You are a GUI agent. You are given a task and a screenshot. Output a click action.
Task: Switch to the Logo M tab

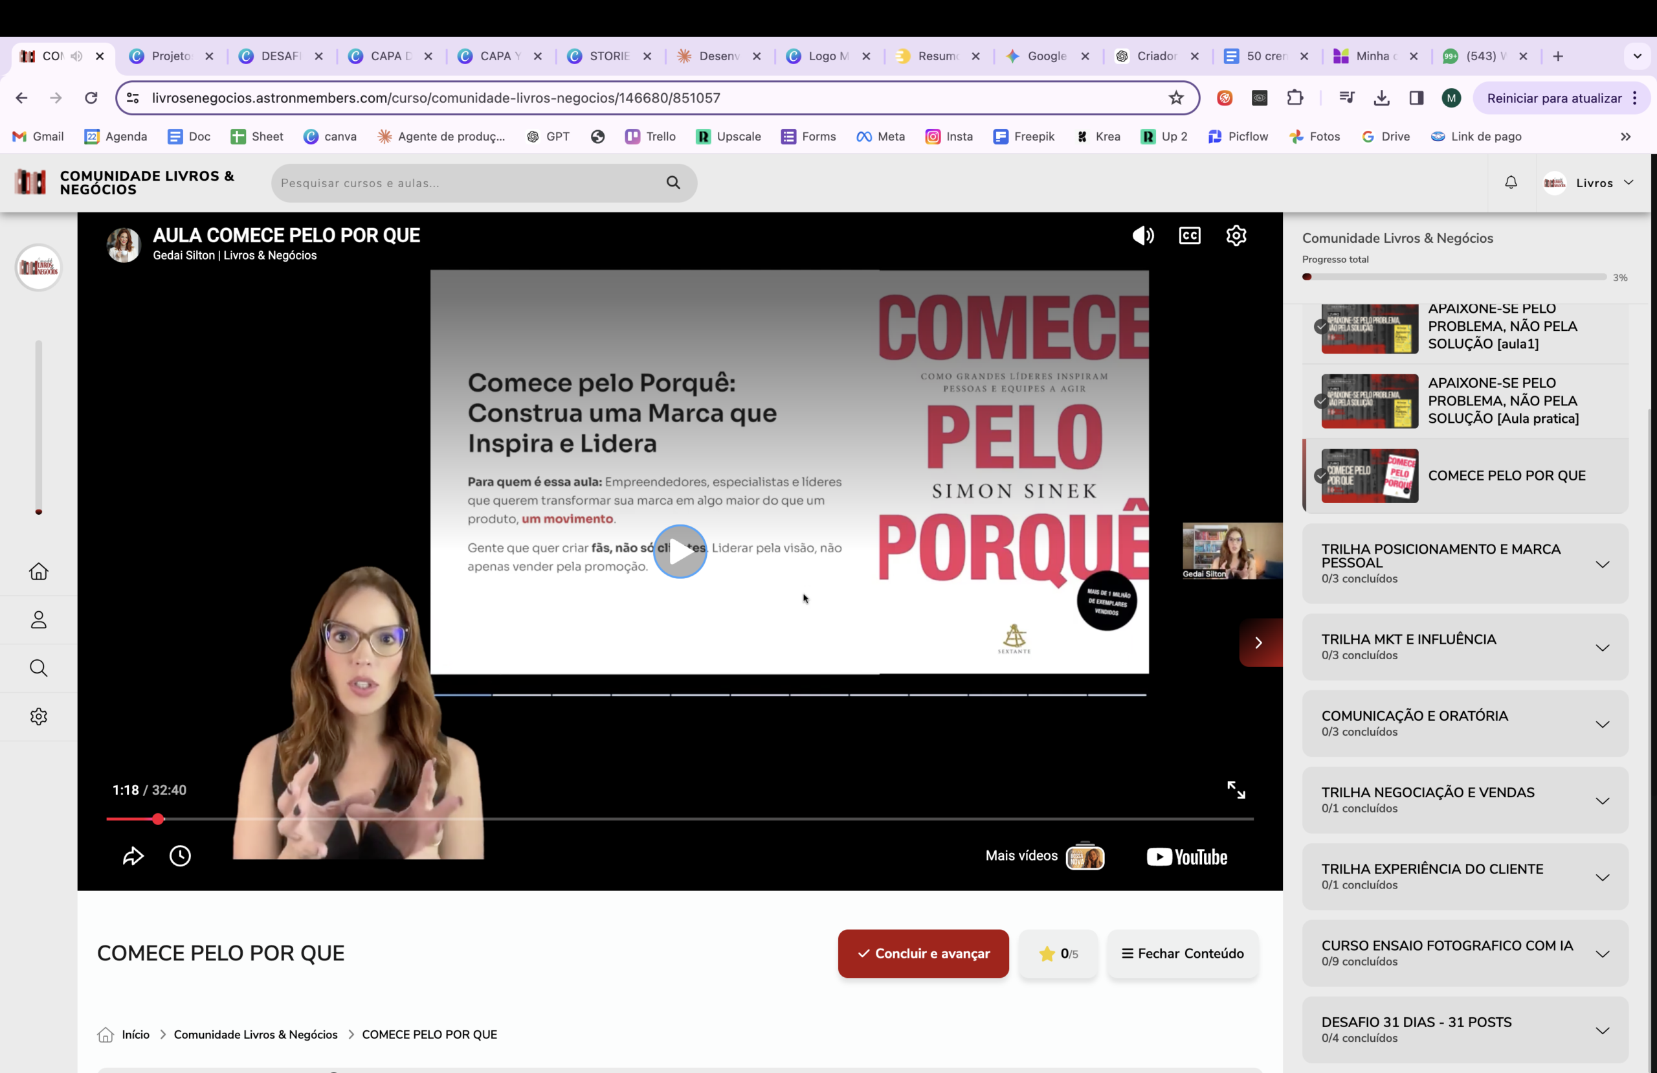(x=828, y=56)
